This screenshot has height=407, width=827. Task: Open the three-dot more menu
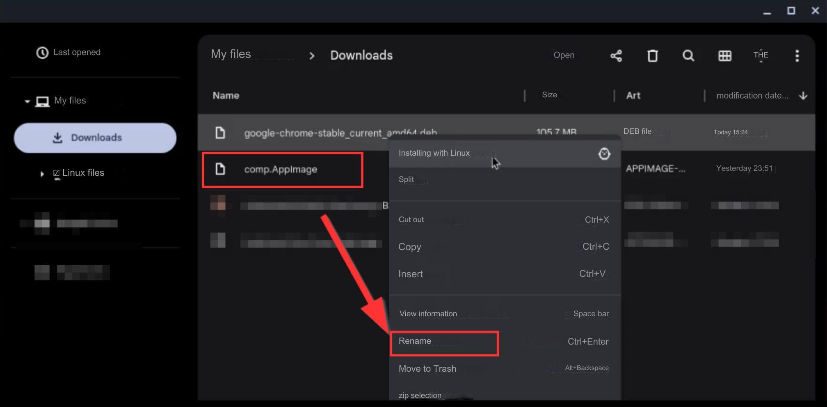click(797, 55)
